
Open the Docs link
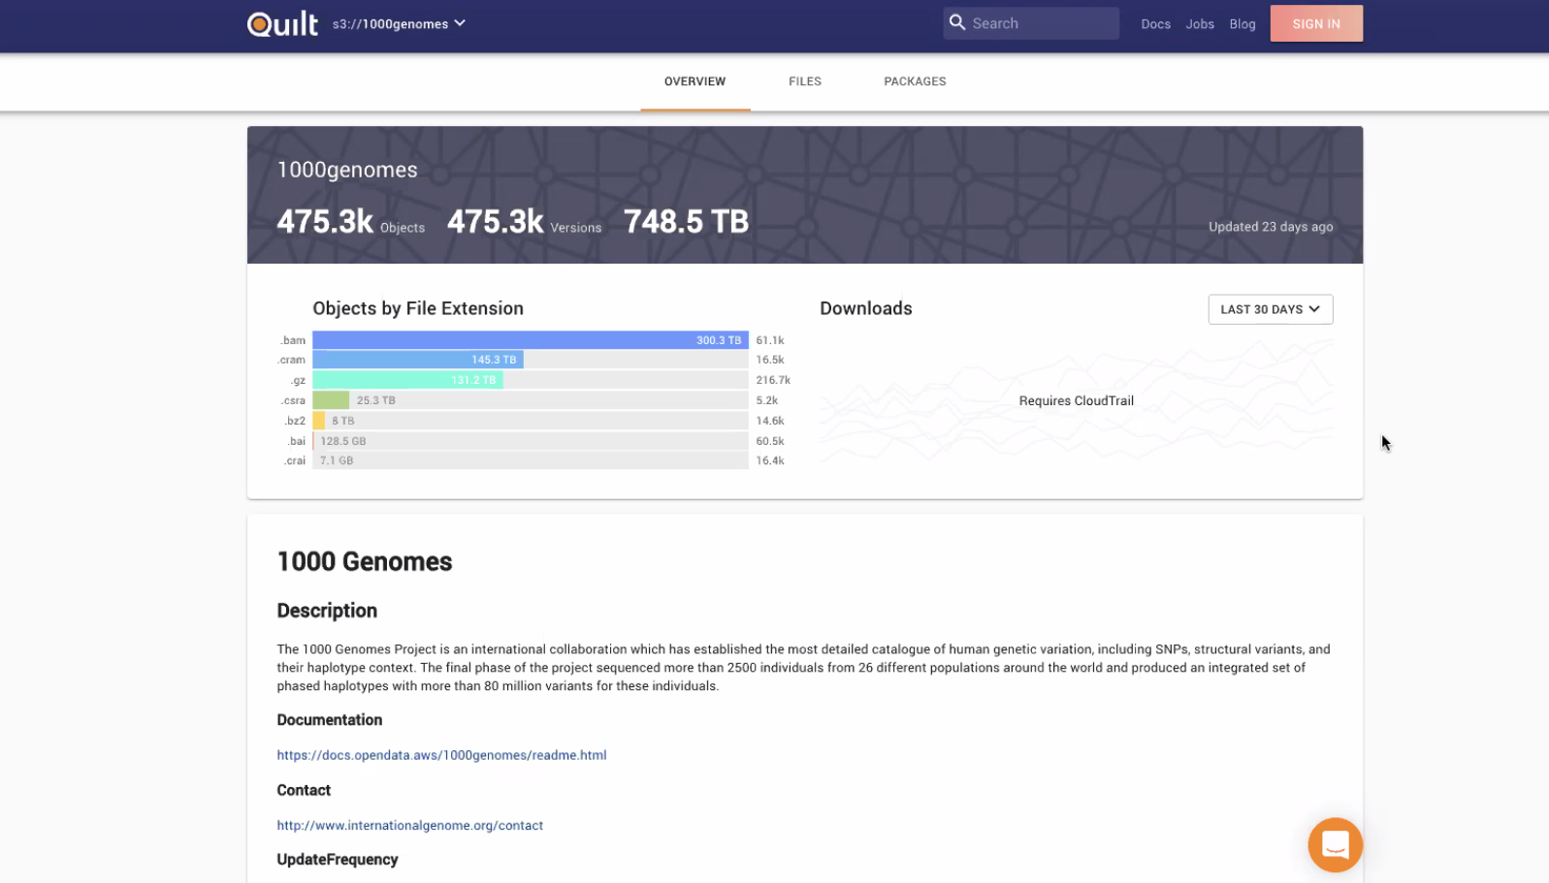[x=1155, y=24]
